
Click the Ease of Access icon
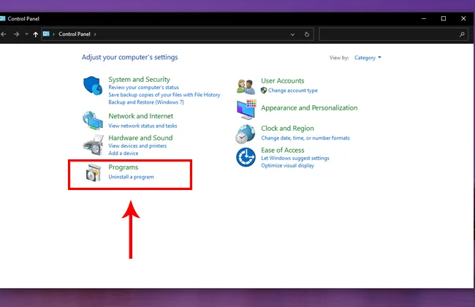click(x=246, y=156)
